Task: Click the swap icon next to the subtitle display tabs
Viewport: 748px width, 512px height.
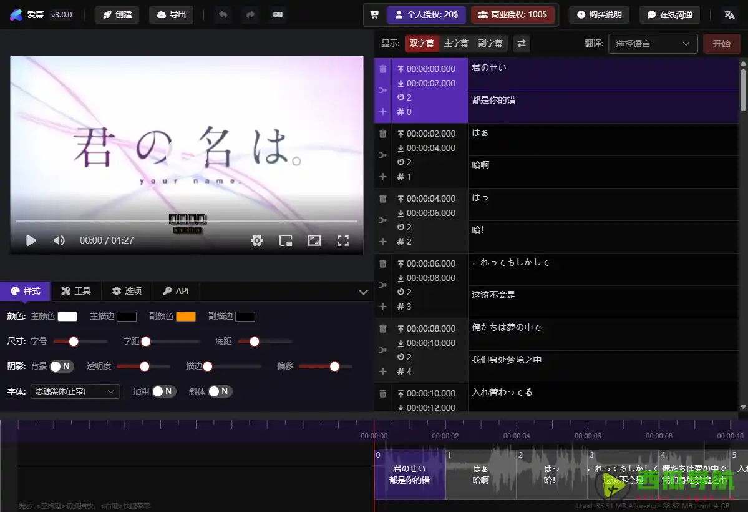Action: pyautogui.click(x=521, y=44)
